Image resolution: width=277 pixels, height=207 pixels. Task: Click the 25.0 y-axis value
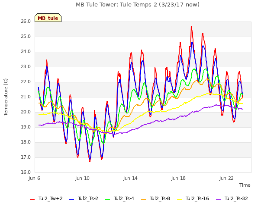coord(26,36)
